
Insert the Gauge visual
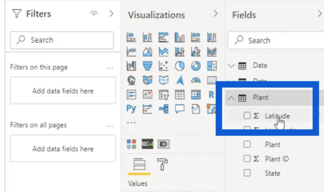pyautogui.click(x=196, y=81)
